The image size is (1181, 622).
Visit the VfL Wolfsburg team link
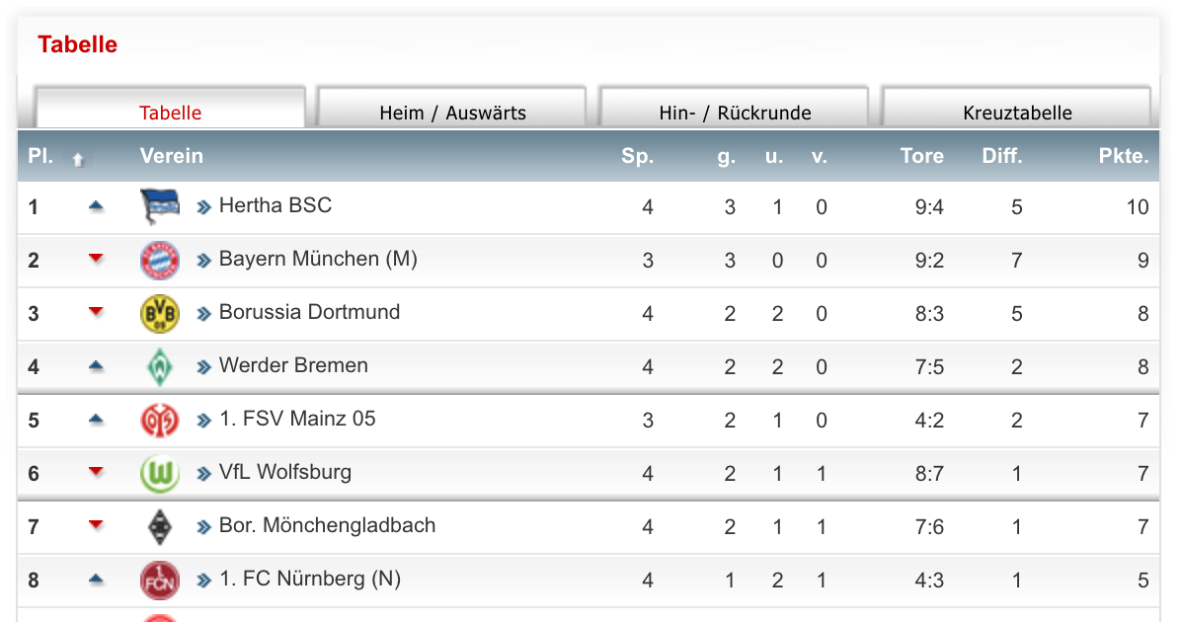pyautogui.click(x=284, y=472)
